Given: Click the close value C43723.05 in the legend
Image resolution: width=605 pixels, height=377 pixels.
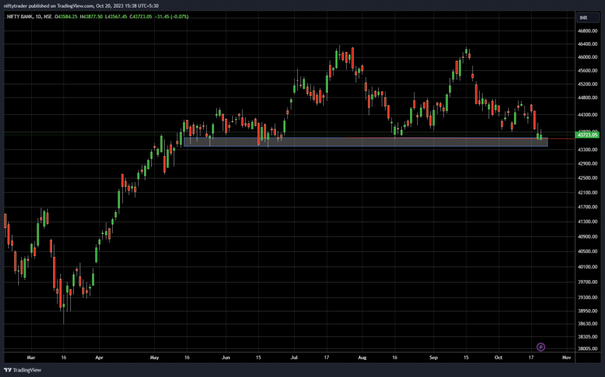Looking at the screenshot, I should [x=141, y=17].
